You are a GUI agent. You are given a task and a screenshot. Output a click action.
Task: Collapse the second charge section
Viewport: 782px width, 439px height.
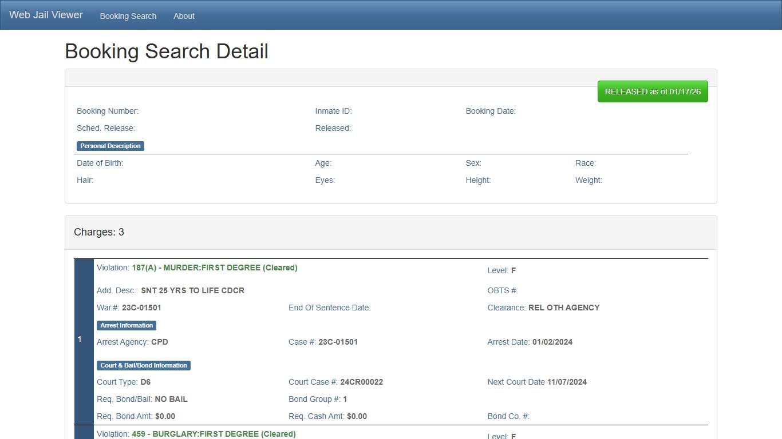tap(83, 434)
